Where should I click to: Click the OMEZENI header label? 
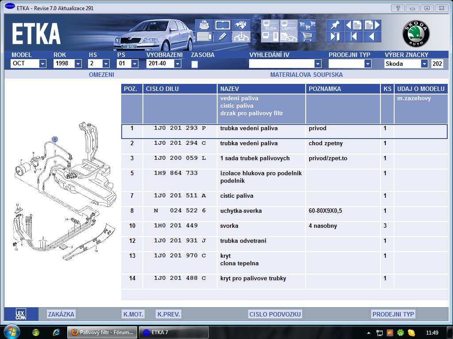[101, 75]
